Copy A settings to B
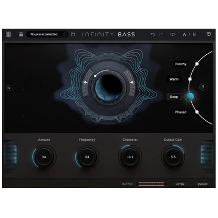218x218 pixels. (x=189, y=35)
